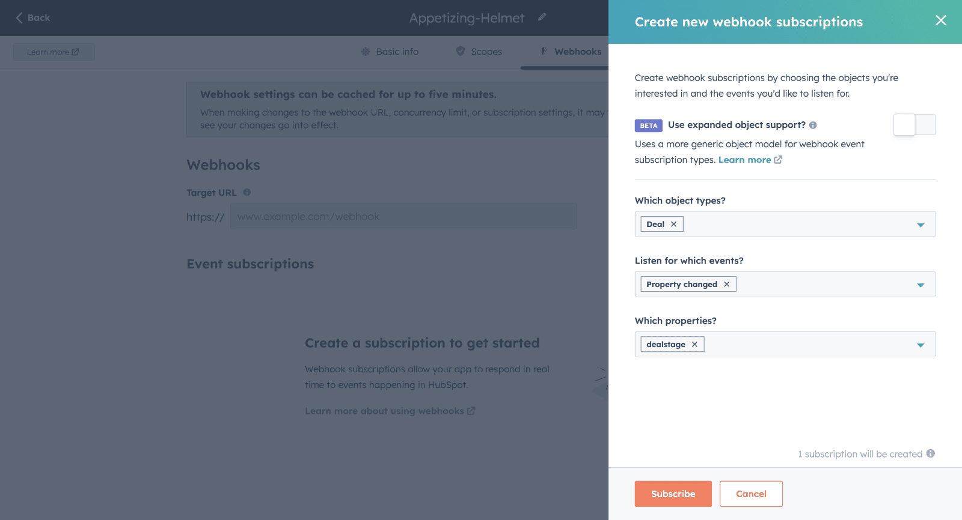962x520 pixels.
Task: Click the info icon beside subscription count
Action: (x=931, y=453)
